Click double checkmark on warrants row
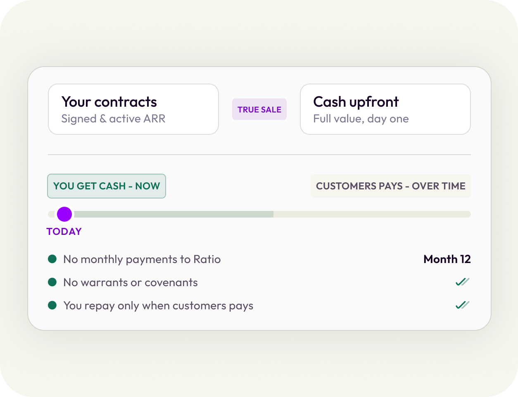 click(x=463, y=282)
